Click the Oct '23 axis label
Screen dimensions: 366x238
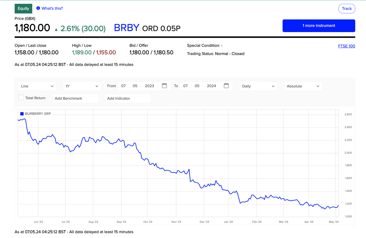click(148, 222)
